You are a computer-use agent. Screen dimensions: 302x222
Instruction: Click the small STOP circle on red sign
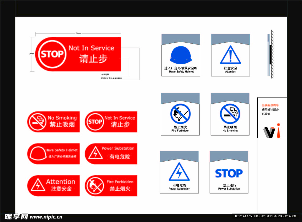95,121
